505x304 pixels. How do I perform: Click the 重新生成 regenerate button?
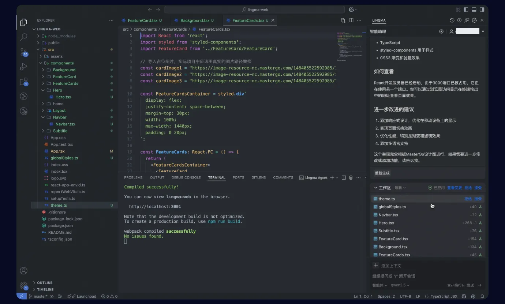tap(382, 173)
